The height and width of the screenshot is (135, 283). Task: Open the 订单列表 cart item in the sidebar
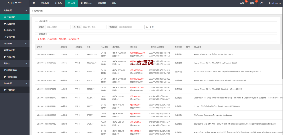click(x=15, y=17)
